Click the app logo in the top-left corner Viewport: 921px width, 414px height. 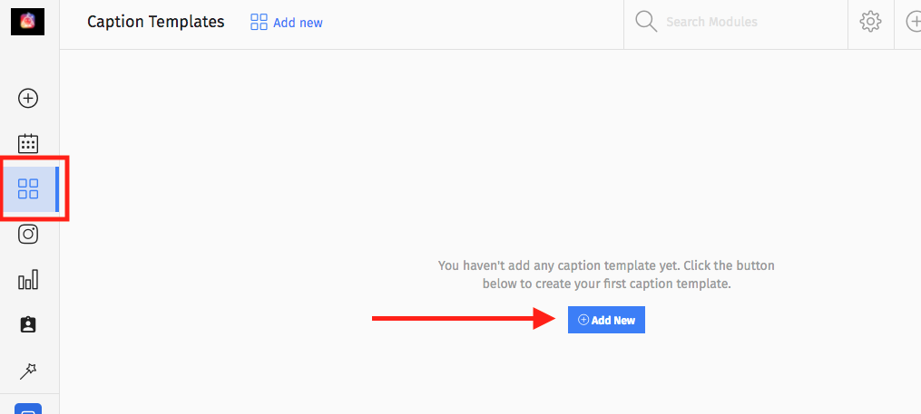coord(27,22)
